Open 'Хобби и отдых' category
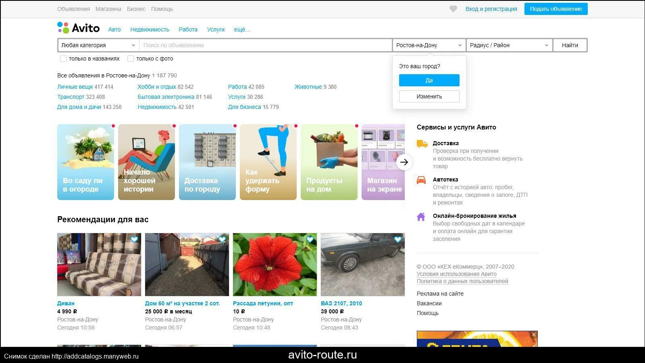 157,87
